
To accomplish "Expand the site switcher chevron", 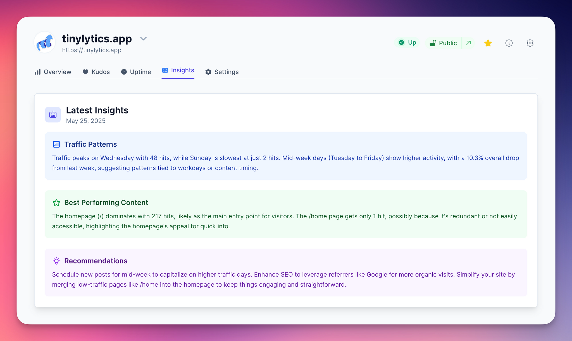I will (143, 39).
